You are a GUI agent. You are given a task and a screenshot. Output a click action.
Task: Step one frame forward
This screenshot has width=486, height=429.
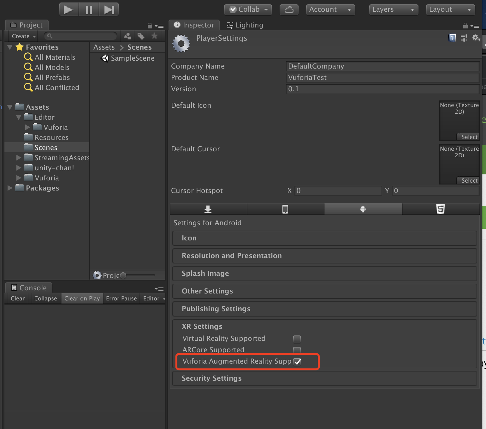pos(109,9)
